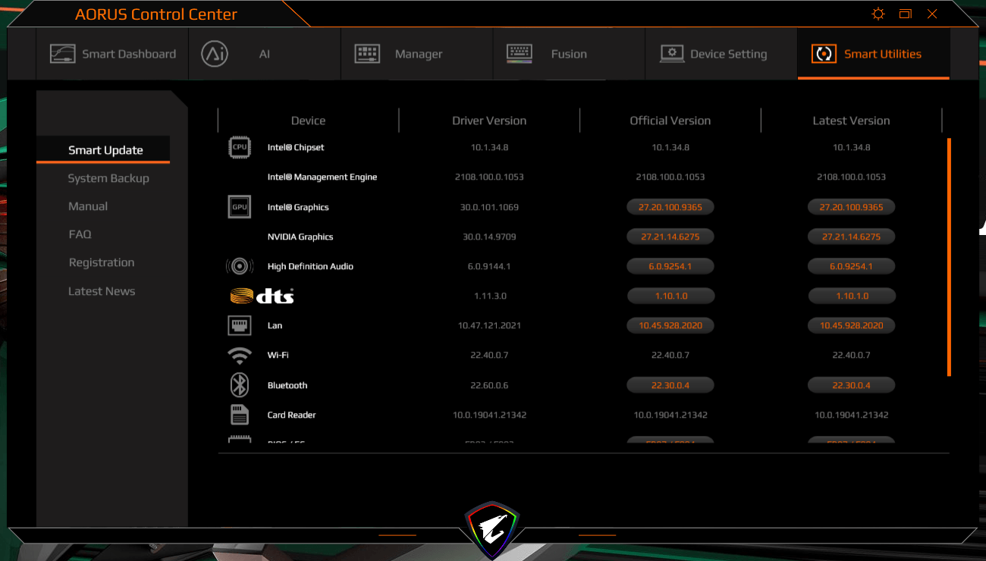The width and height of the screenshot is (986, 561).
Task: Click Bluetooth driver version 22.60.0.6
Action: click(x=489, y=385)
